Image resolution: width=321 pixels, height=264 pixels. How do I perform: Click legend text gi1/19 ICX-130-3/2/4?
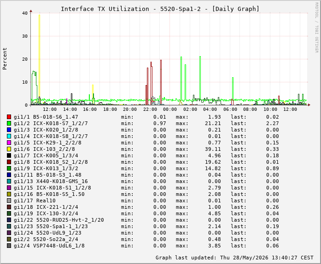[46, 213]
